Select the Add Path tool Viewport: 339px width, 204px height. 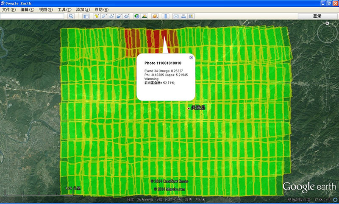click(112, 16)
